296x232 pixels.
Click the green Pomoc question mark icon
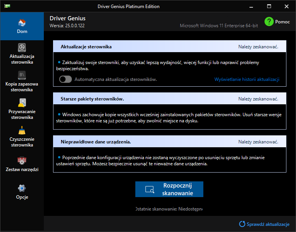tap(269, 21)
